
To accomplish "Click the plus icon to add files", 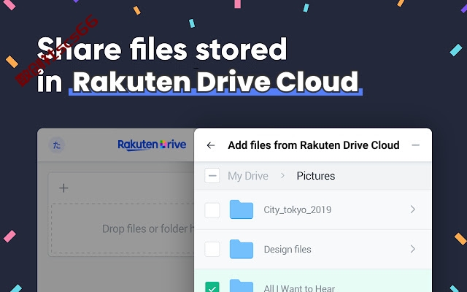I will point(63,188).
